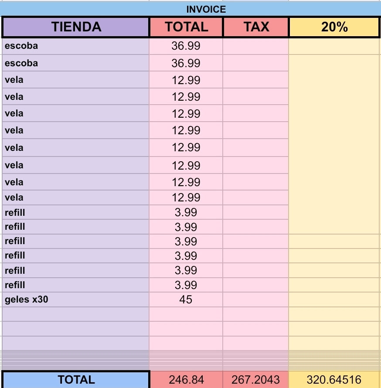381x388 pixels.
Task: Select the first 36.99 price cell
Action: pos(186,46)
